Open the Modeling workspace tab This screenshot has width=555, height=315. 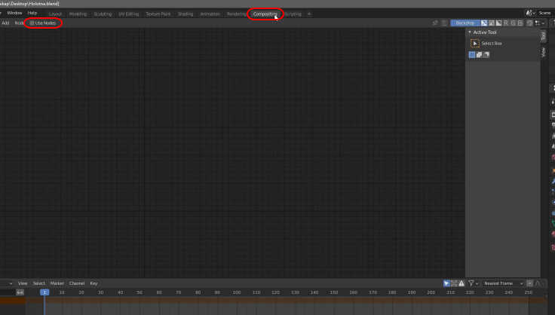coord(78,14)
